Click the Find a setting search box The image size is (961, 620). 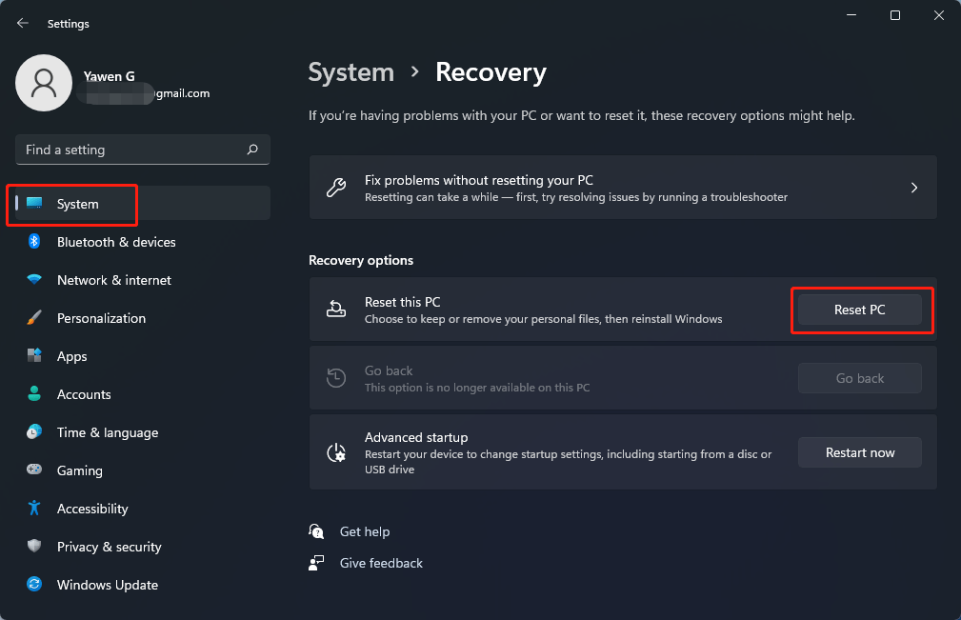[142, 150]
